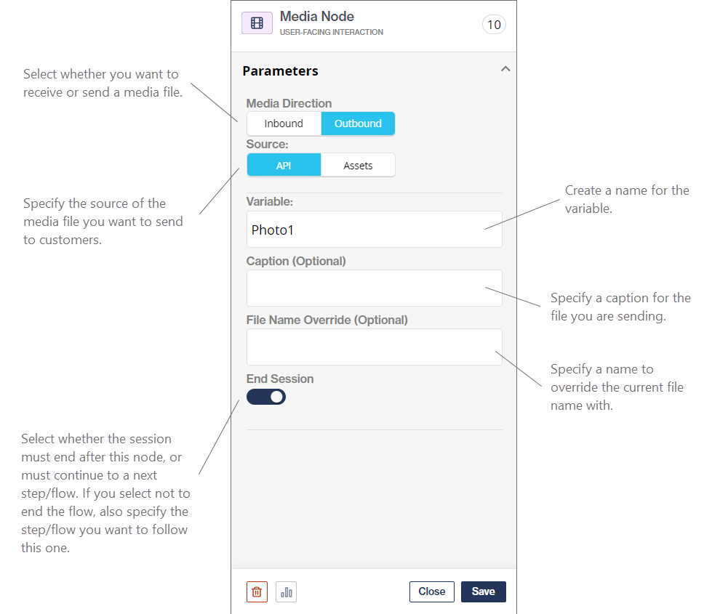This screenshot has width=712, height=614.
Task: Click the Variable field containing Photo1
Action: pos(374,229)
